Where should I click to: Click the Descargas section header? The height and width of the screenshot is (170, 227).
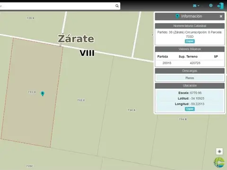[190, 71]
